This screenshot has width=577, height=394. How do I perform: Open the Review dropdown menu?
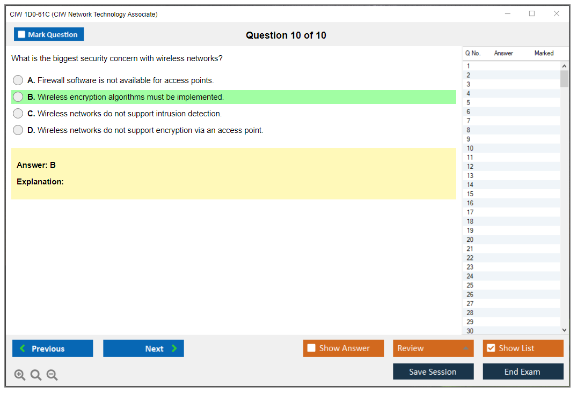433,348
